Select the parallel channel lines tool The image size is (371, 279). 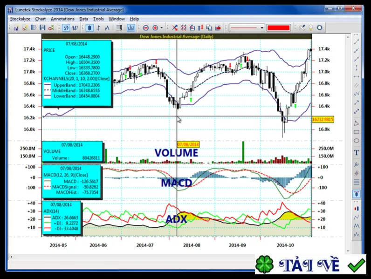point(357,85)
